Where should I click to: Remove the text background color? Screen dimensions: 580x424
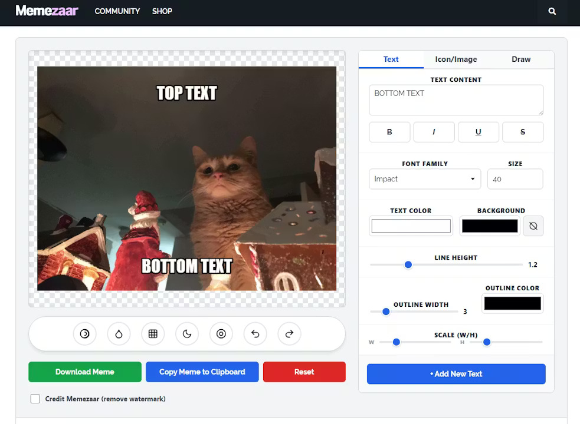(533, 226)
